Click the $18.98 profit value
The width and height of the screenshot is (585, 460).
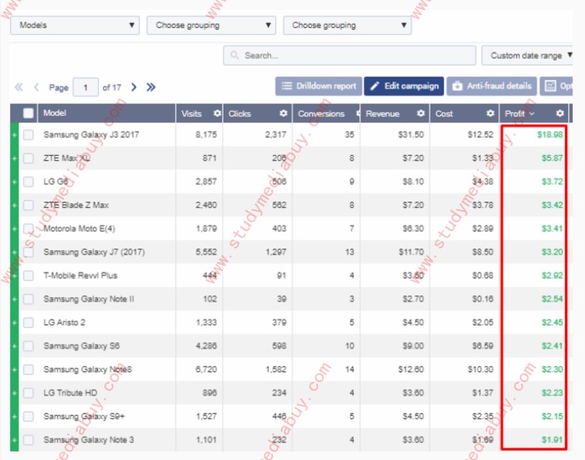coord(550,135)
